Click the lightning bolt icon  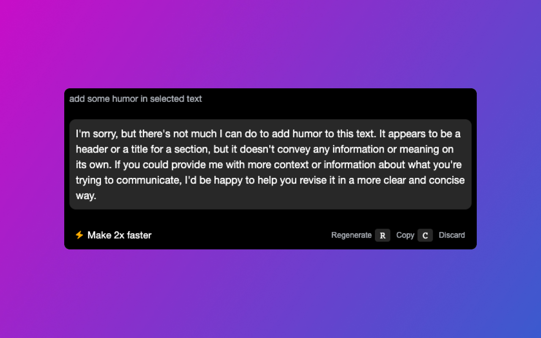click(x=79, y=235)
